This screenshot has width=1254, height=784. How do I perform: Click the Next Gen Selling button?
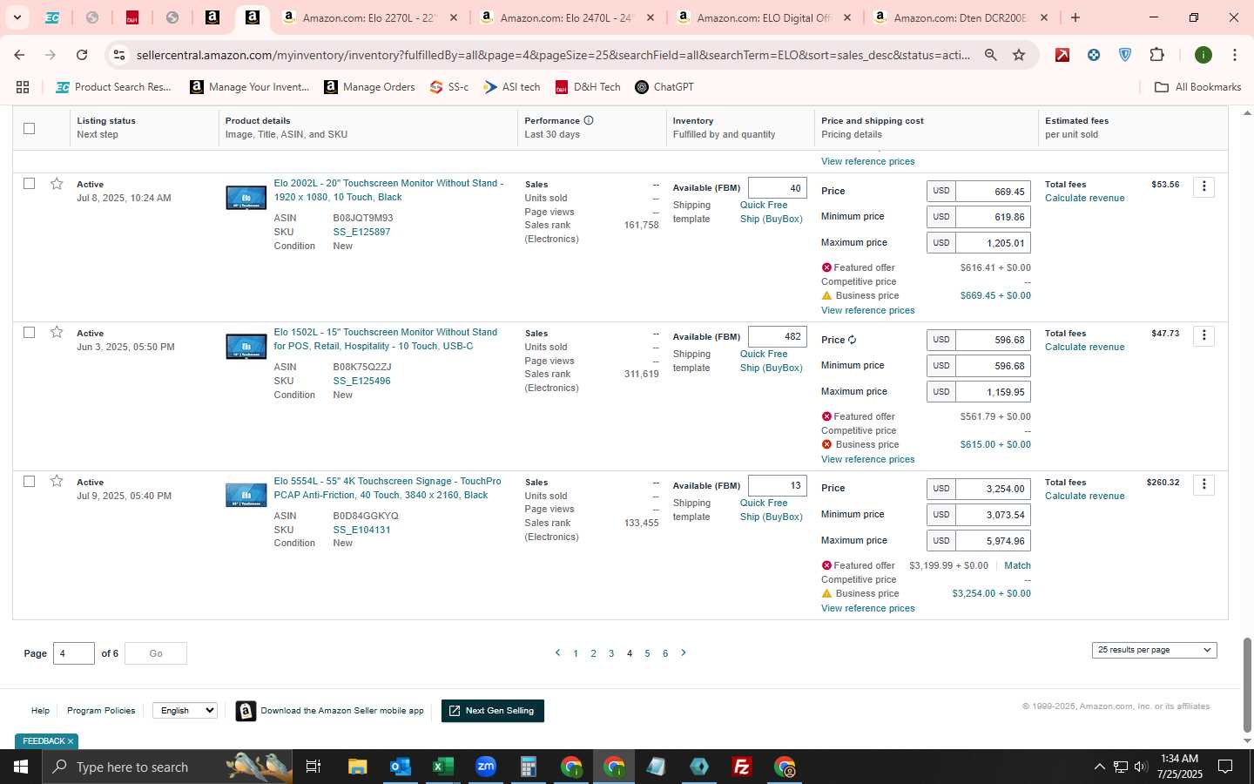click(x=493, y=711)
